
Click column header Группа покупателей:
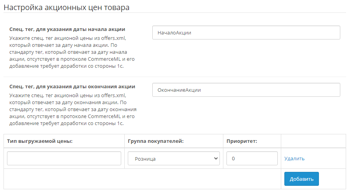tap(156, 141)
